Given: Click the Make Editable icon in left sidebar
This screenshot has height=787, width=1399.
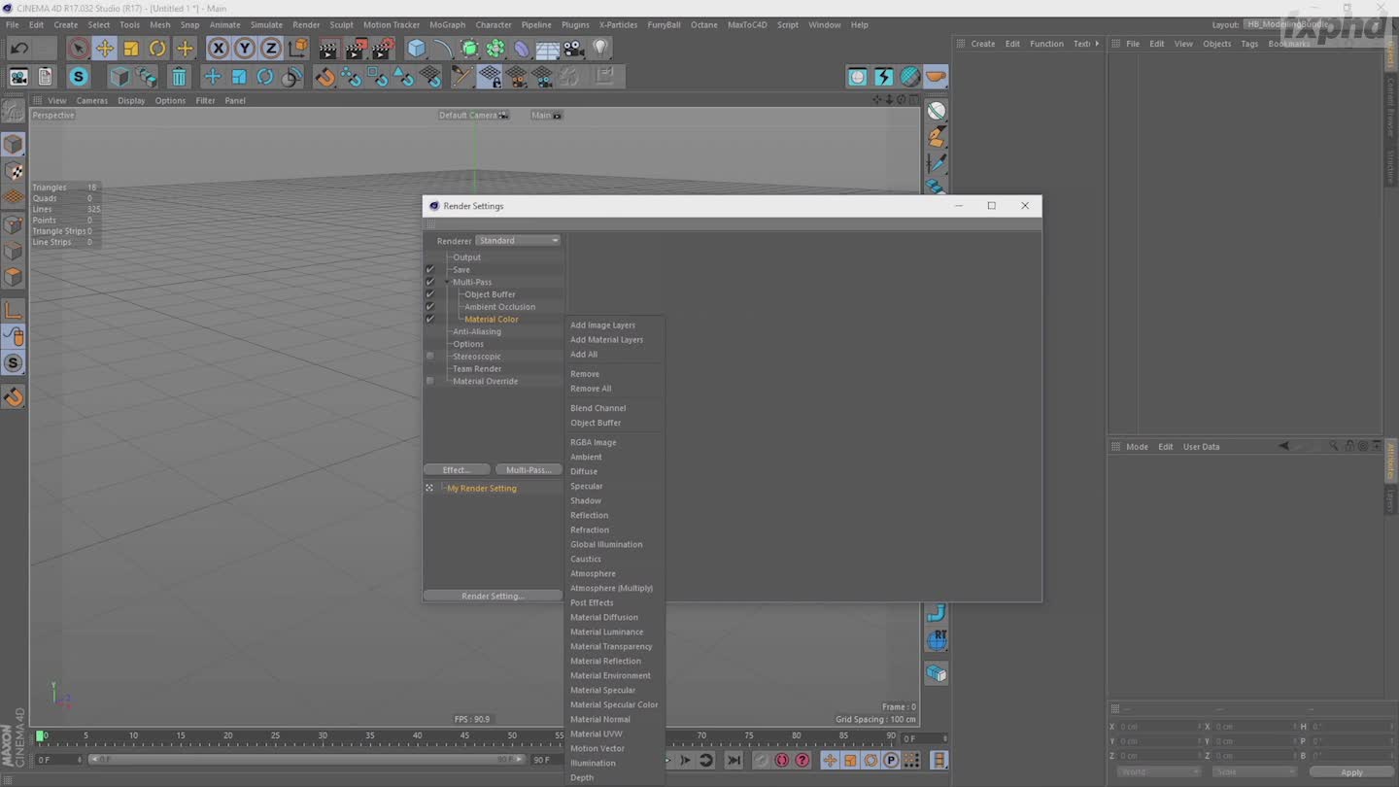Looking at the screenshot, I should (x=14, y=111).
